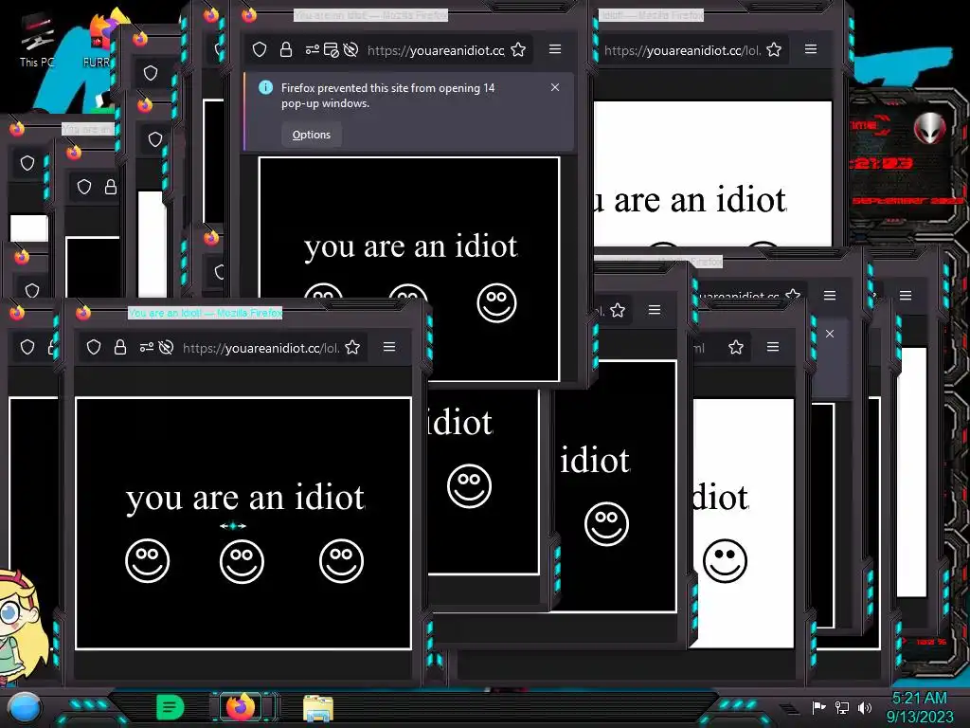Click Star Butterfly cartoon character on desktop
The image size is (970, 728).
tap(22, 626)
